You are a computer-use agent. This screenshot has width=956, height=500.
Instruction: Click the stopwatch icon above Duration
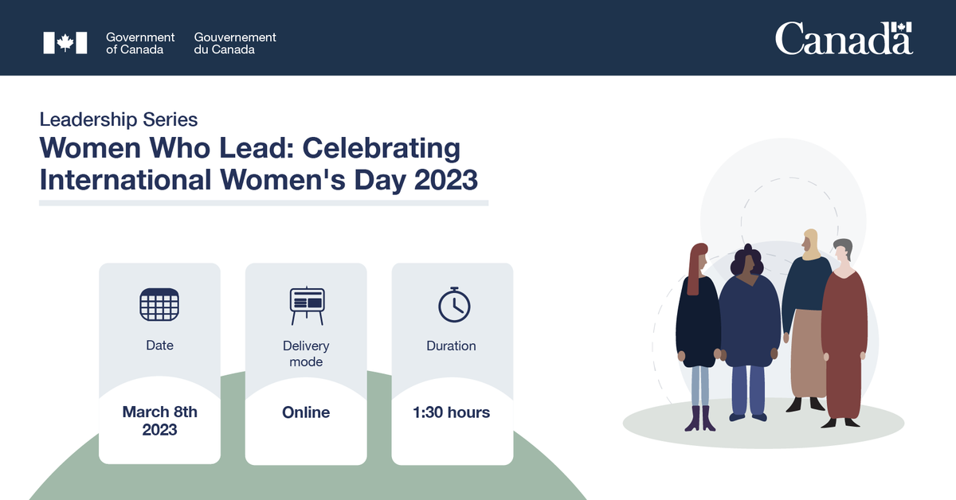pos(454,303)
